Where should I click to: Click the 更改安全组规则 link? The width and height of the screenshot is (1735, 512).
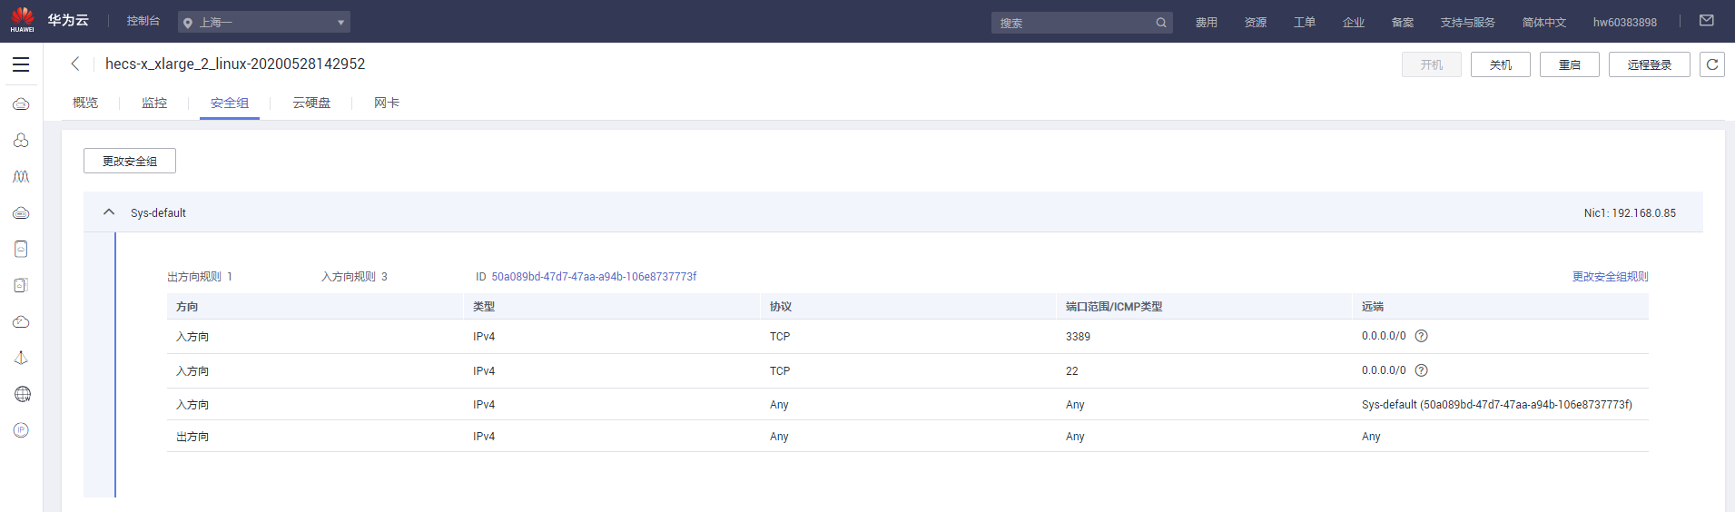click(x=1610, y=277)
